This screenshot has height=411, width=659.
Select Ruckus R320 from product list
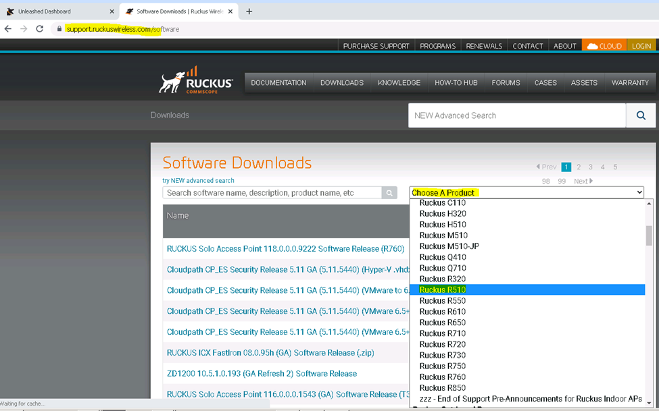(527, 279)
